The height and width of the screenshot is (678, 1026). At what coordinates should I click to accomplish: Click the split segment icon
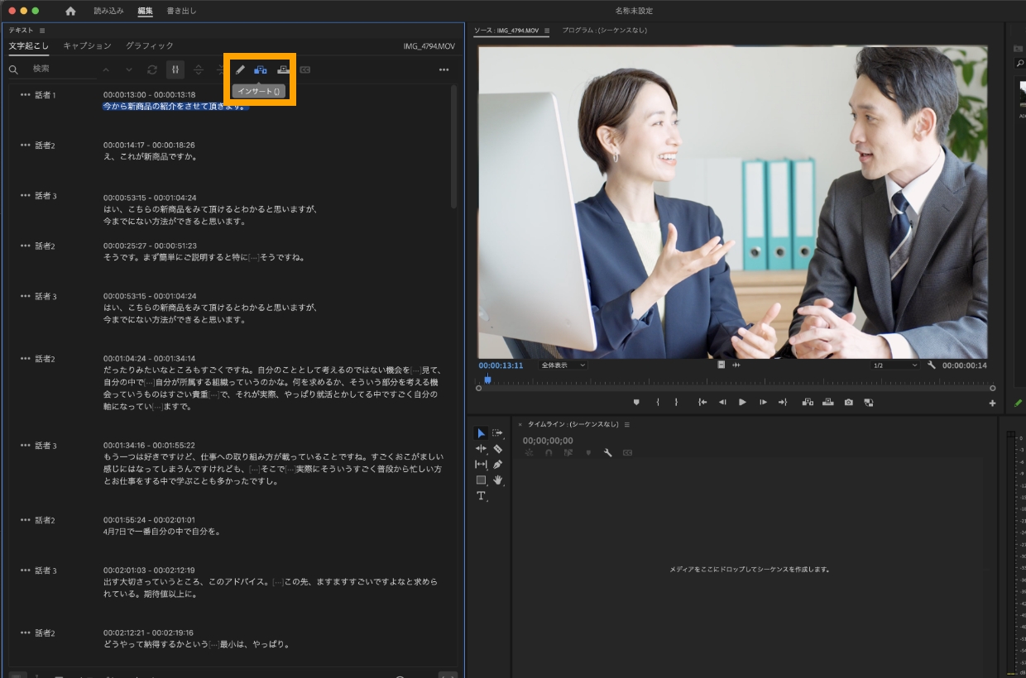199,70
